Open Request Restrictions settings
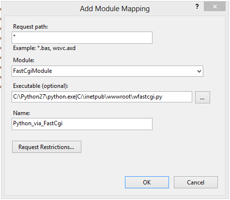This screenshot has width=230, height=200. [46, 147]
